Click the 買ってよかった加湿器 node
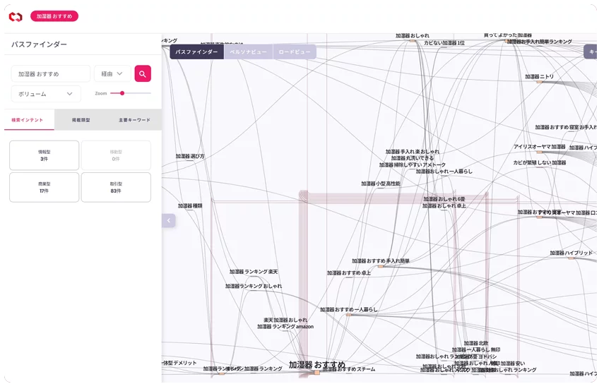The image size is (599, 384). click(508, 35)
